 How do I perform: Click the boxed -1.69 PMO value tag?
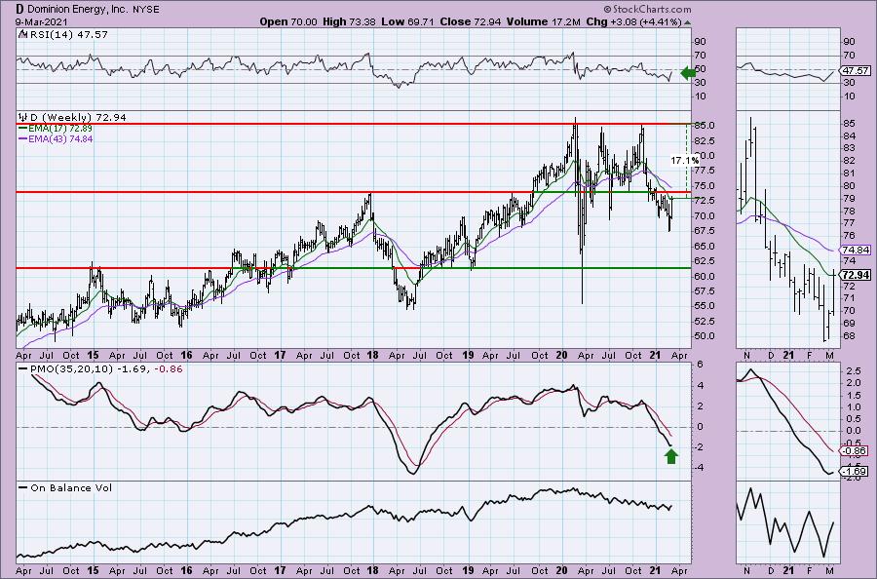point(854,471)
